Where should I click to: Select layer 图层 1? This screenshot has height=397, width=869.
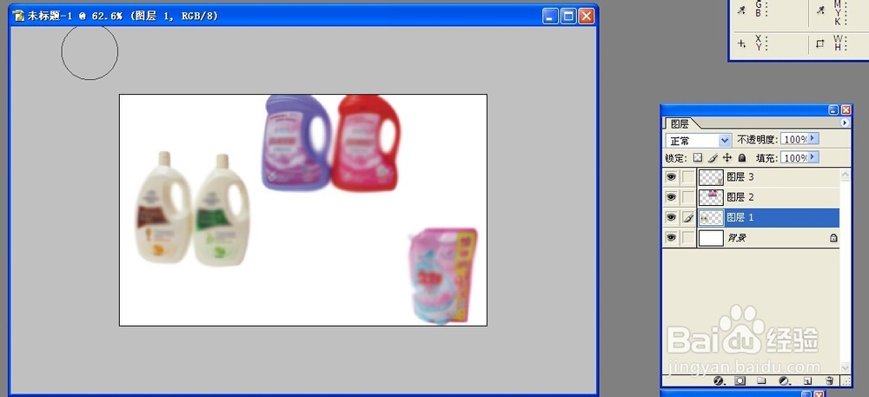point(751,217)
